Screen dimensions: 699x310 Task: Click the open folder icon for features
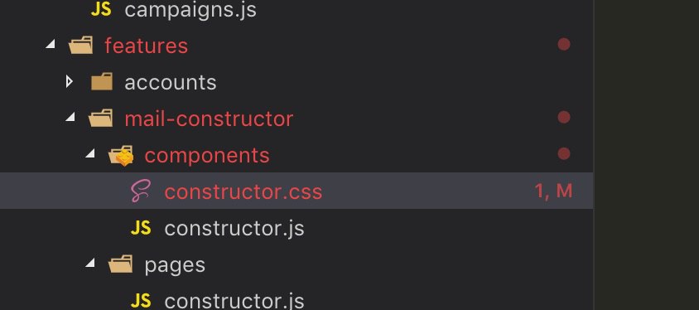click(x=81, y=45)
